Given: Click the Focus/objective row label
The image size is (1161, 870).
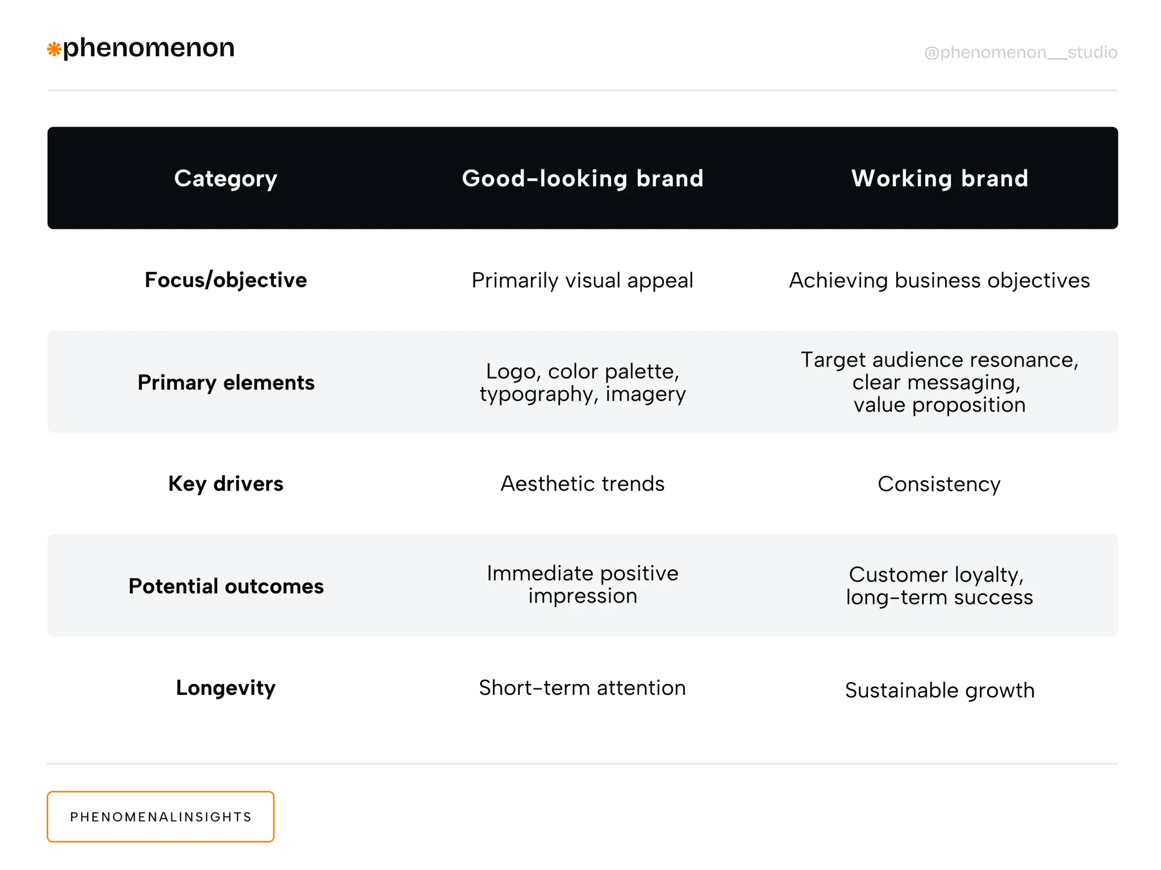Looking at the screenshot, I should [226, 280].
